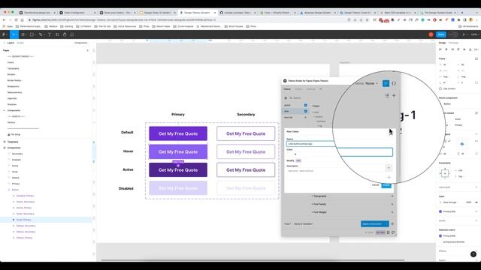Open the Settings tab in Tokens Studio
Image resolution: width=481 pixels, height=270 pixels.
[310, 89]
